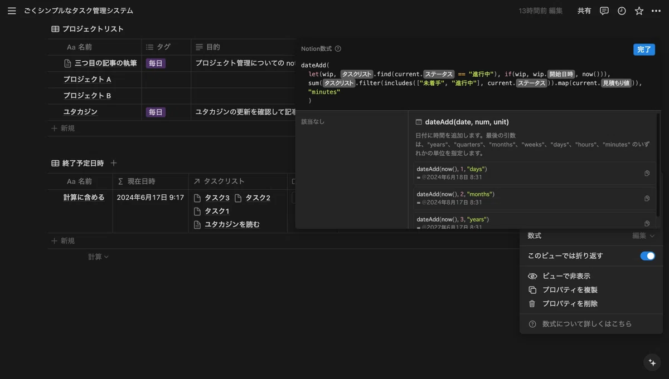Add a view next to 終了予定日時
The height and width of the screenshot is (379, 669).
click(114, 163)
